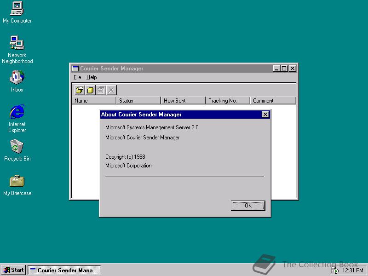The image size is (368, 276).
Task: Select the My Briefcase desktop icon
Action: pos(17,185)
